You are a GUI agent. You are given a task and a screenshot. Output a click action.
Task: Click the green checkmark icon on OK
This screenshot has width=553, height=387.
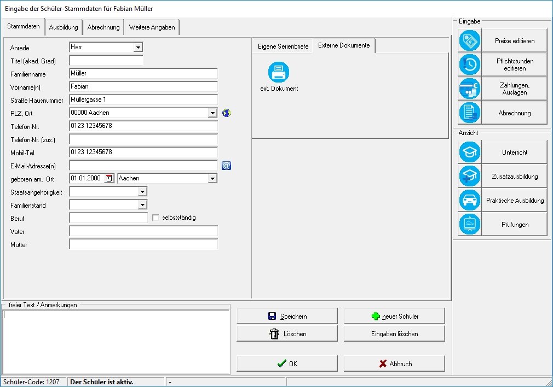[x=282, y=363]
